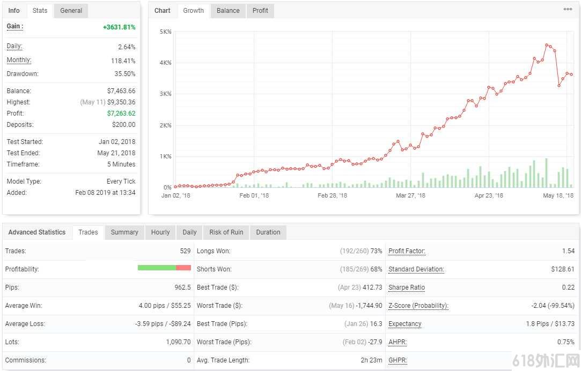The image size is (581, 371).
Task: Click the Z-Score (Probability) label
Action: (418, 306)
